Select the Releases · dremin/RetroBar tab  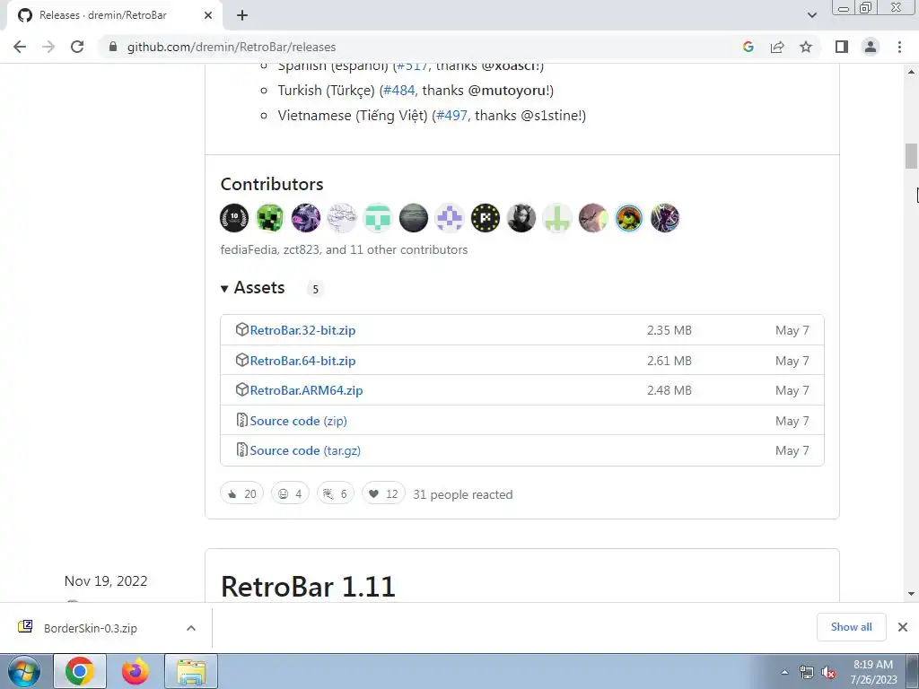coord(103,15)
